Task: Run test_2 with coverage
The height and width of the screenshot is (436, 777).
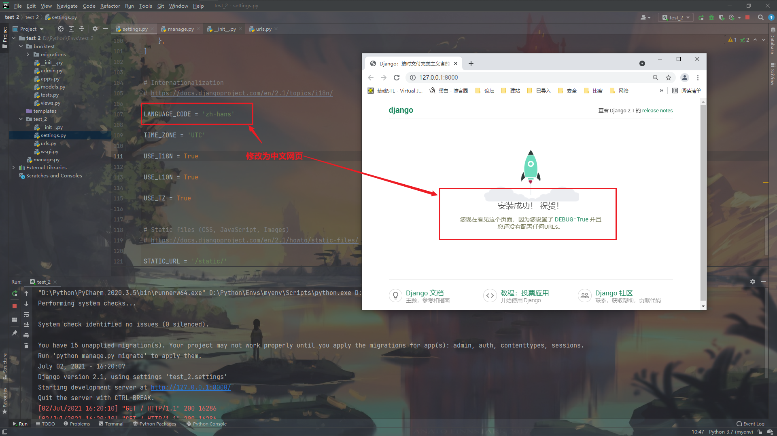Action: tap(722, 17)
